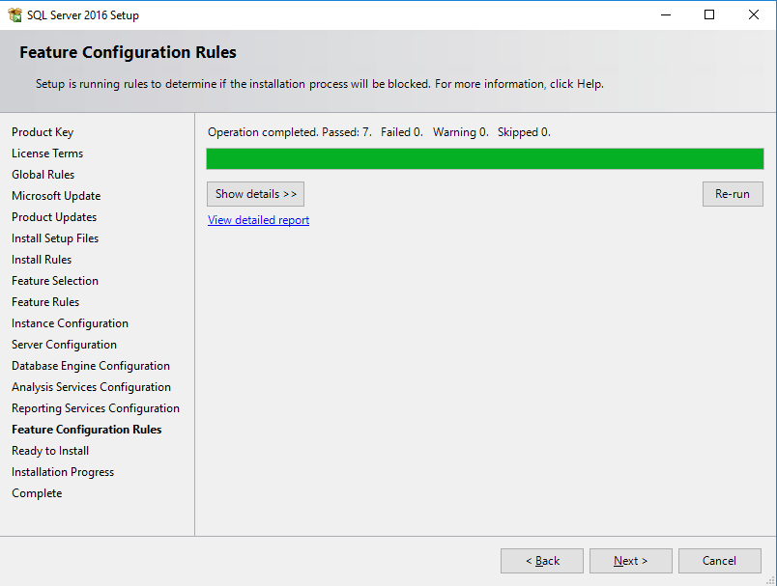Select Instance Configuration step
The width and height of the screenshot is (777, 586).
pos(70,323)
